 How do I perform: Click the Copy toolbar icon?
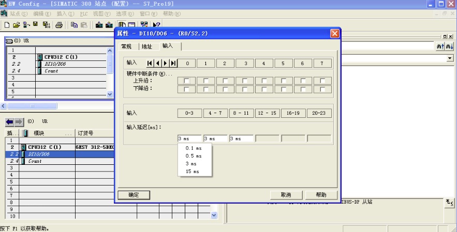click(74, 24)
